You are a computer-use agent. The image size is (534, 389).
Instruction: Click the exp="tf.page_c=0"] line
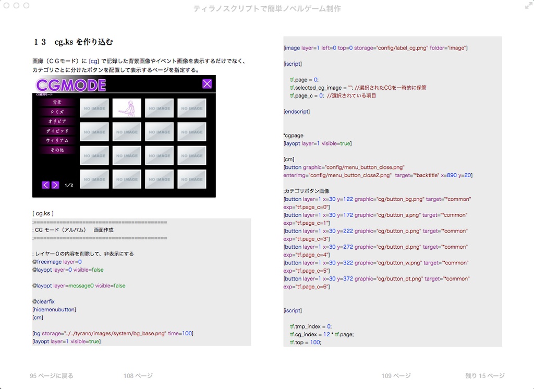(307, 207)
